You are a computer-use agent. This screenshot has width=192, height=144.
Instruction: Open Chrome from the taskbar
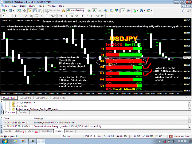click(x=23, y=141)
